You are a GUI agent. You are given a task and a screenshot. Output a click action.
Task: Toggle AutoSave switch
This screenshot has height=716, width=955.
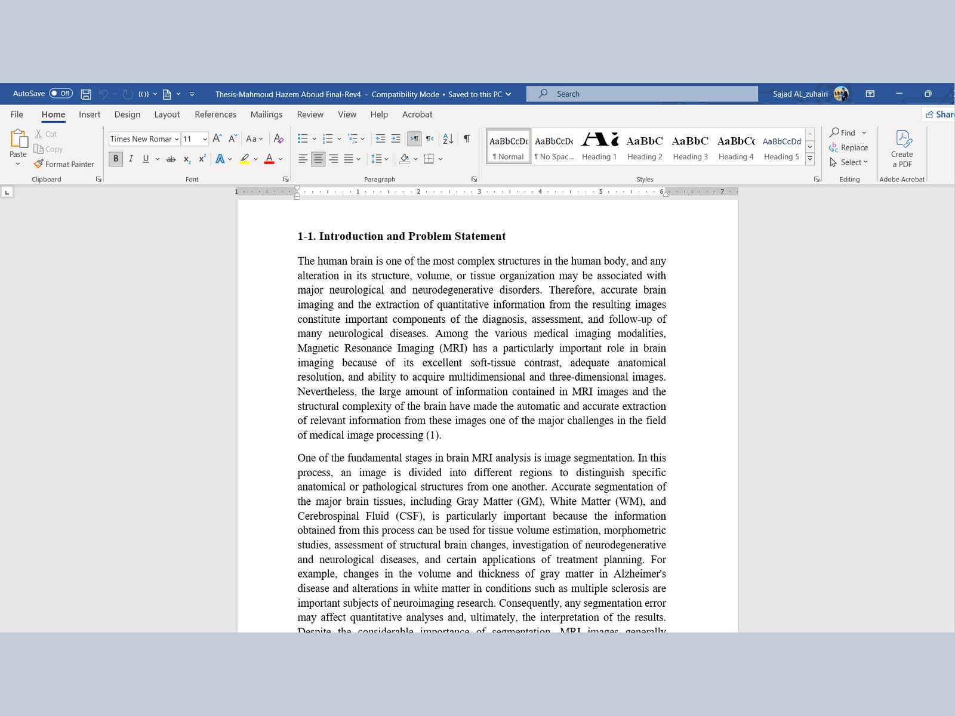point(61,94)
